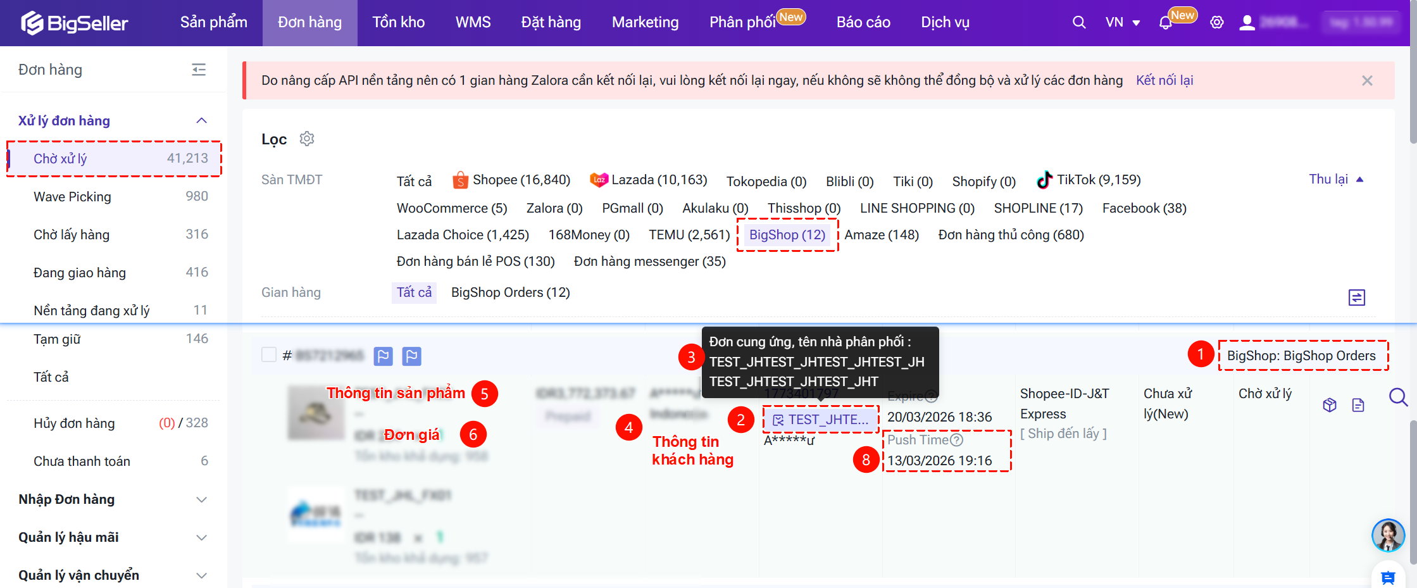Viewport: 1417px width, 588px height.
Task: Open settings gear in top bar
Action: point(1216,23)
